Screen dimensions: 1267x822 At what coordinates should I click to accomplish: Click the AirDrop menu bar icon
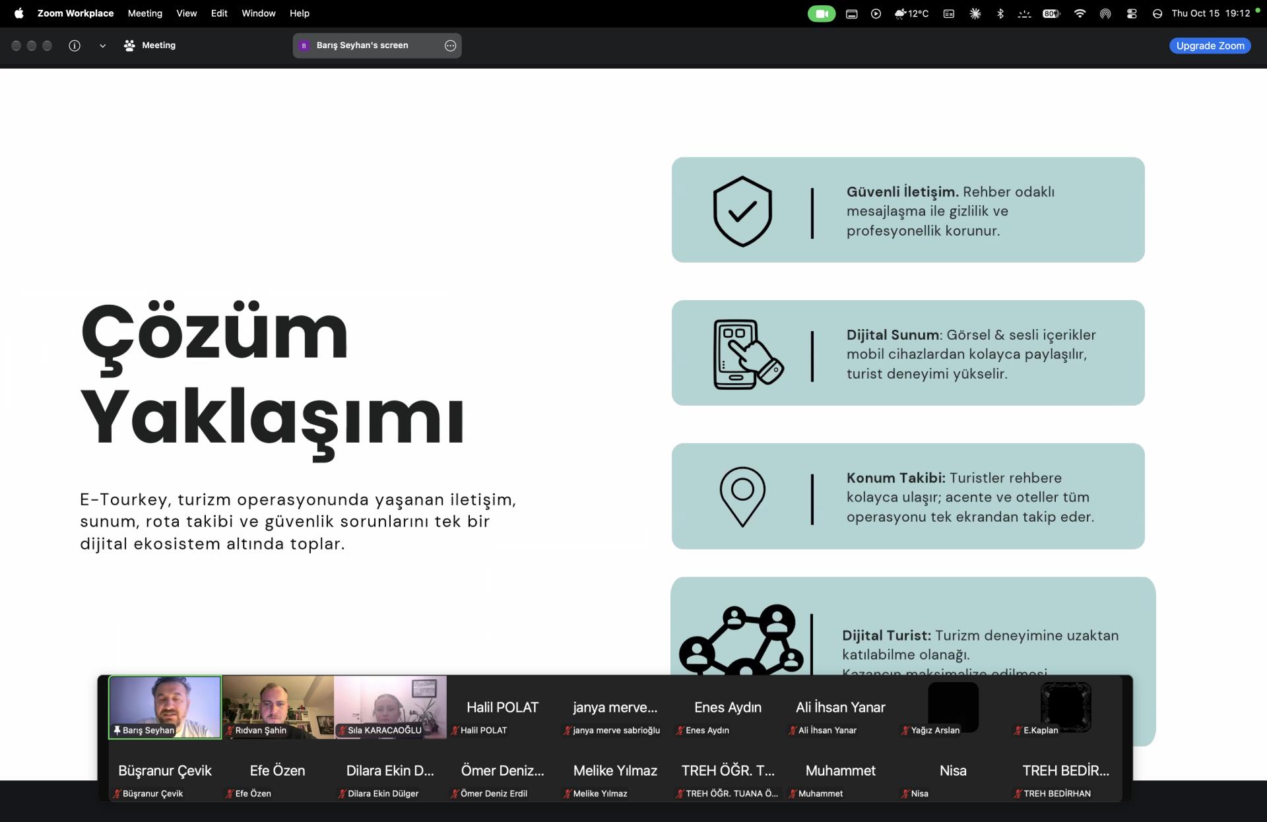1105,13
